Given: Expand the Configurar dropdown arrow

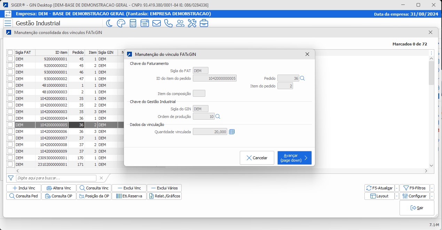Looking at the screenshot, I should pos(432,196).
